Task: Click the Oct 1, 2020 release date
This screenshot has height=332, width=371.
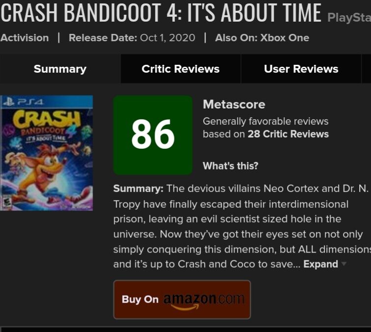Action: pos(167,38)
